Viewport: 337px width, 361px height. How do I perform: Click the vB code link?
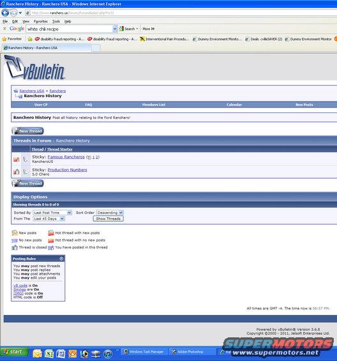tap(20, 286)
